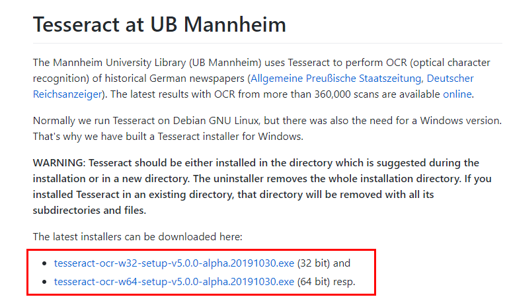Click the (32 bit) and text
The width and height of the screenshot is (507, 297).
[324, 263]
